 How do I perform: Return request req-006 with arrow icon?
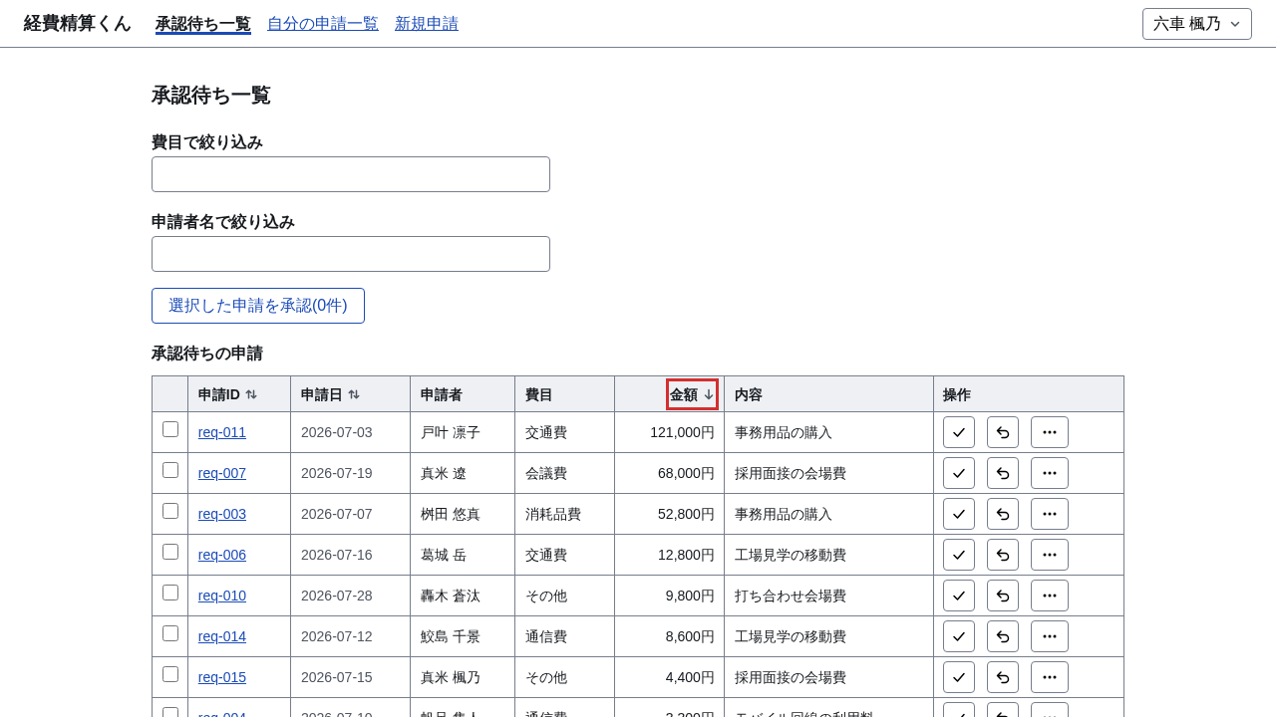[x=1003, y=555]
